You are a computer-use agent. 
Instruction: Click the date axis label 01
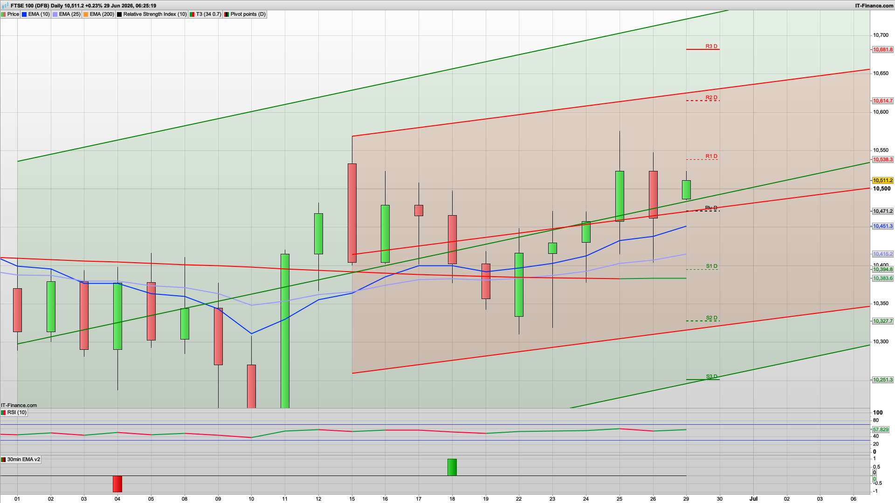(17, 499)
